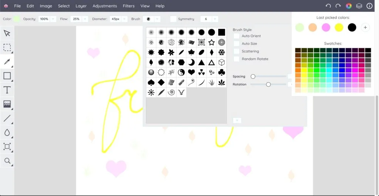379x196 pixels.
Task: Click the plus button to add color
Action: coord(365,27)
